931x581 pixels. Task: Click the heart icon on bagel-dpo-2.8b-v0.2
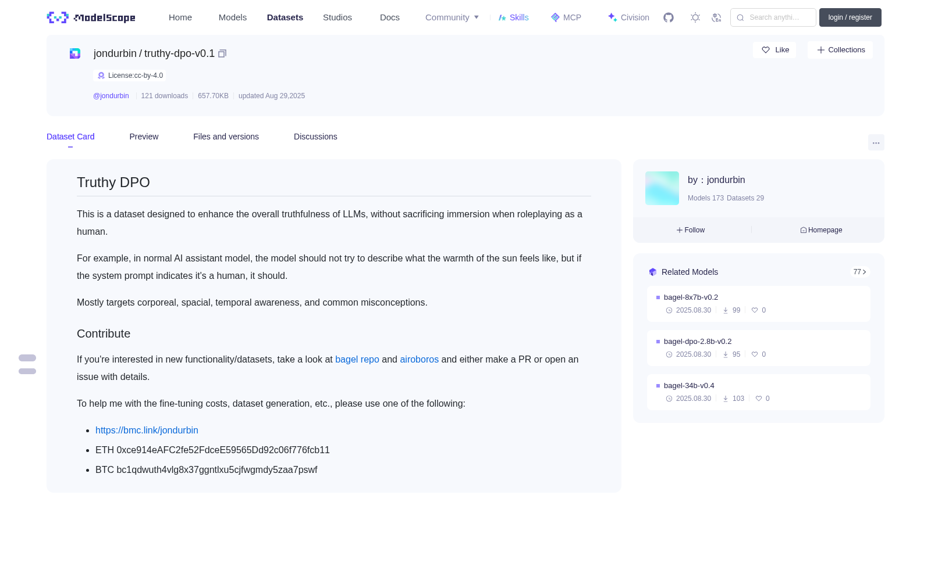point(755,354)
